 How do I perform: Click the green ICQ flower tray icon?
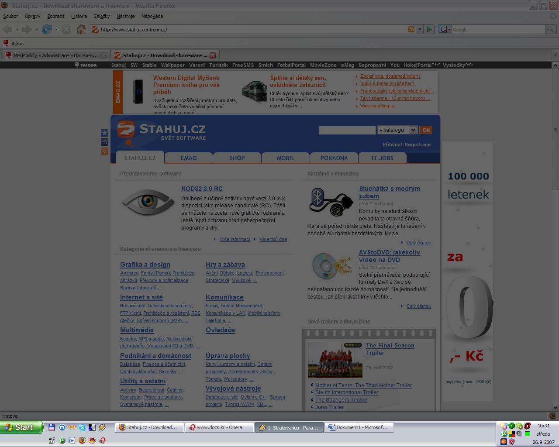[511, 426]
